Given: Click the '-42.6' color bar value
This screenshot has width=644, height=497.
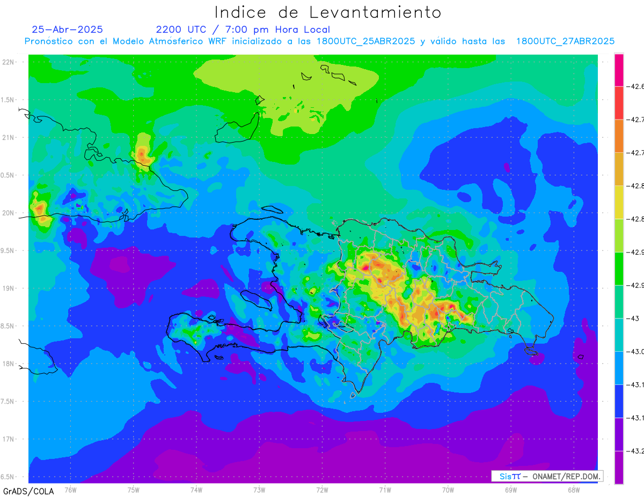Looking at the screenshot, I should tap(636, 86).
